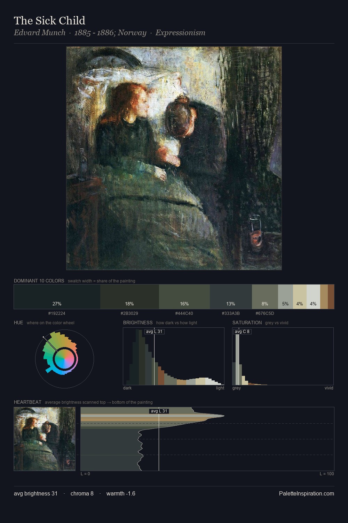Click the '1885 - 1886; Norway' date text
The height and width of the screenshot is (523, 348).
click(x=110, y=33)
